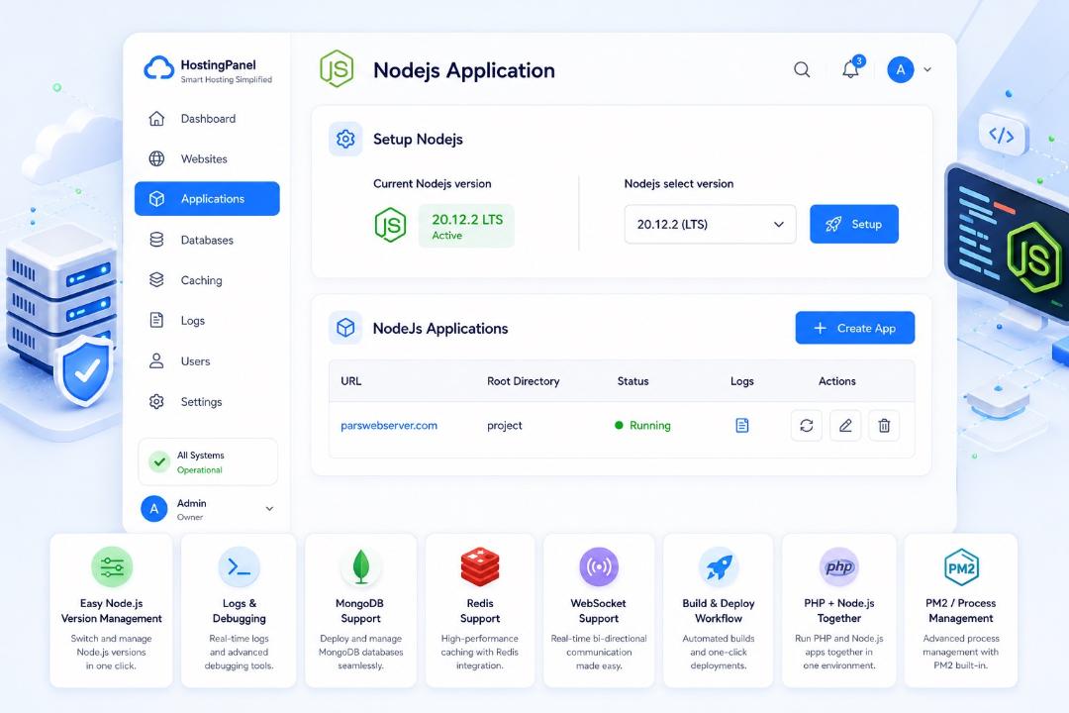Click the Actions column header

coord(836,381)
